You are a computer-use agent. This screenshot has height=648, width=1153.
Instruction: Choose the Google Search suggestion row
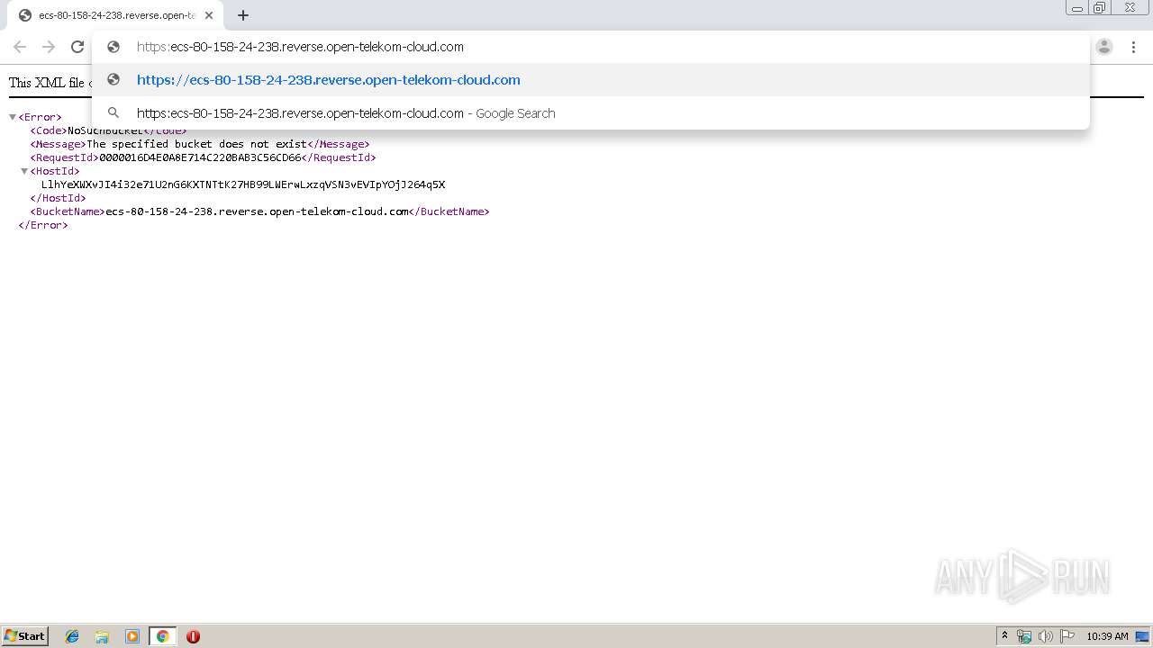pyautogui.click(x=590, y=113)
